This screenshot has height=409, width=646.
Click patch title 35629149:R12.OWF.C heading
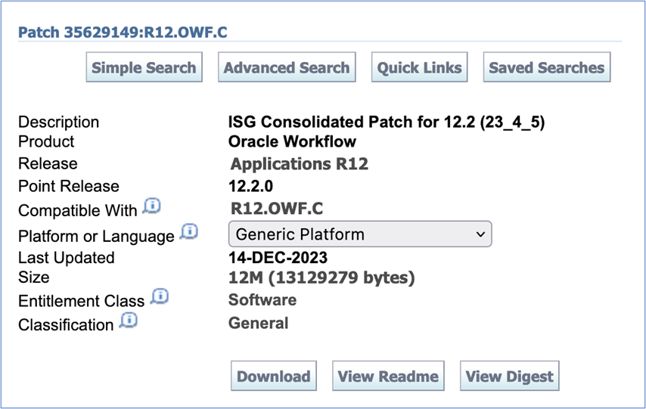(x=123, y=32)
